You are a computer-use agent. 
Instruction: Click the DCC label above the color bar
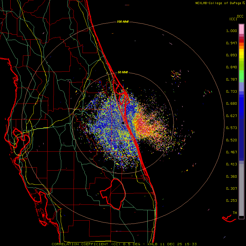click(240, 16)
